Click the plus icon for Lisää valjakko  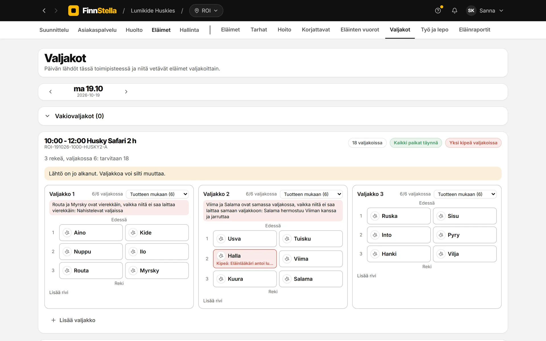(53, 320)
